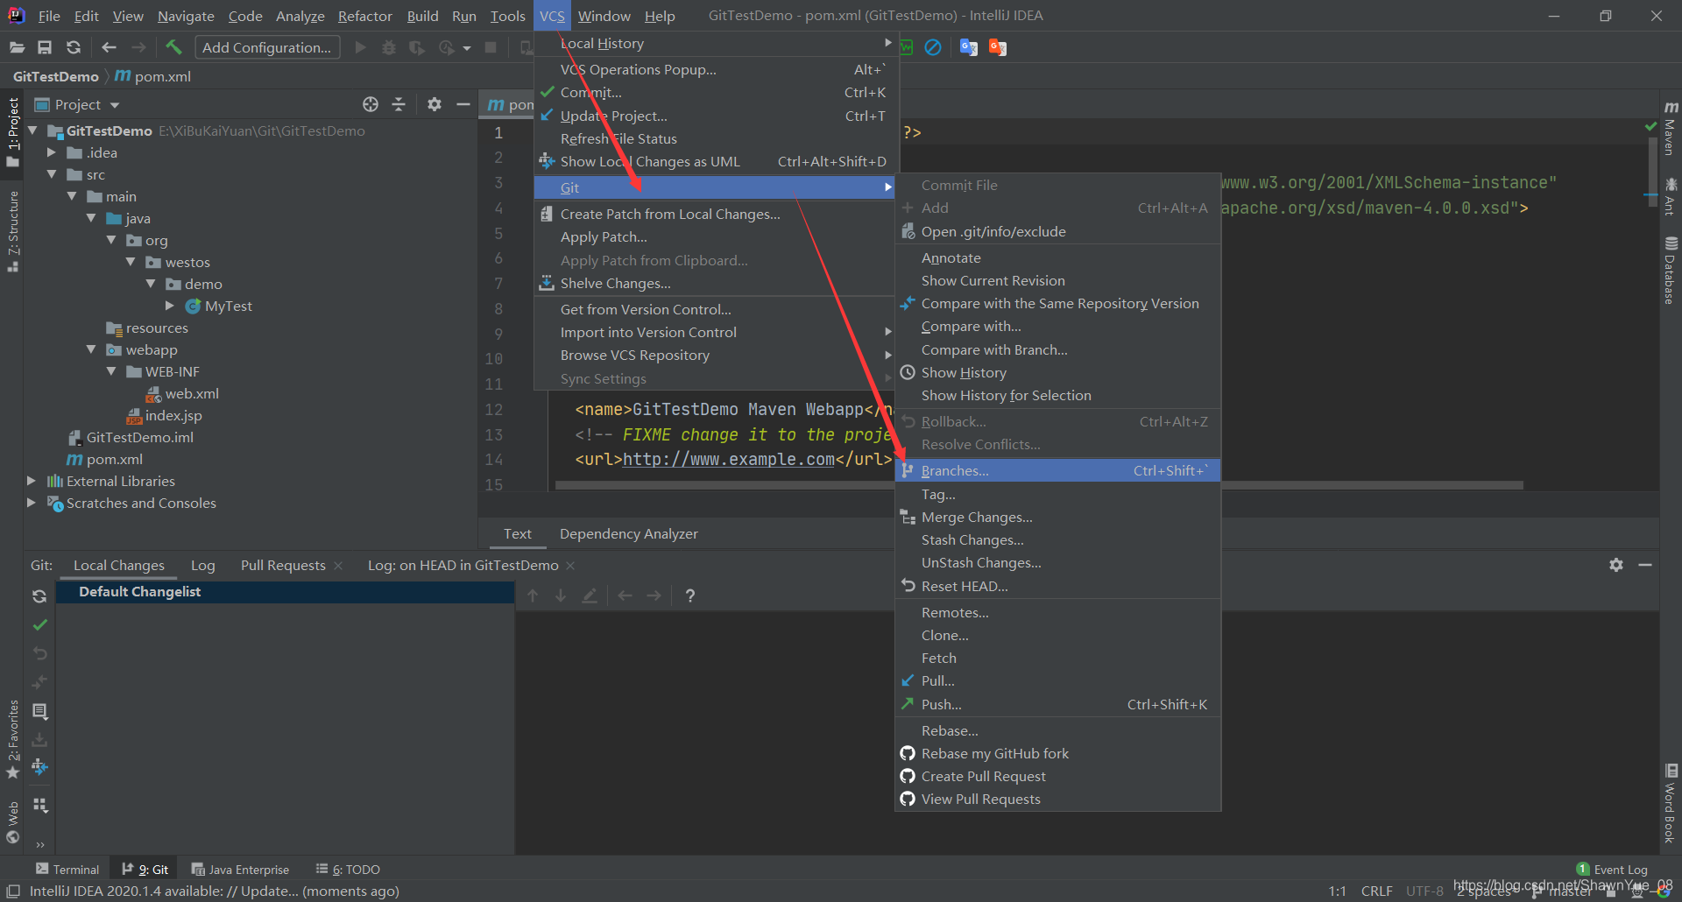Select Create Pull Request in Git submenu
This screenshot has width=1682, height=902.
pos(1057,776)
